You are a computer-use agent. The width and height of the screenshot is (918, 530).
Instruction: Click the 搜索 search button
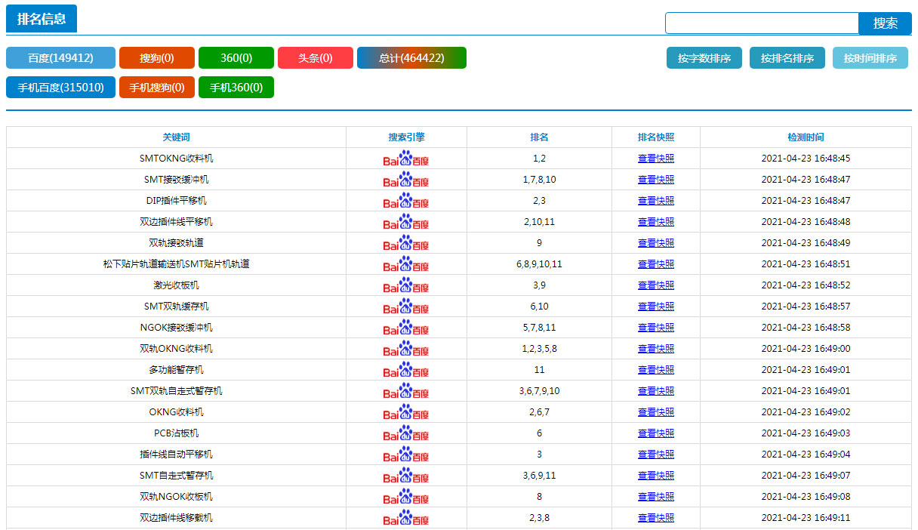point(886,23)
